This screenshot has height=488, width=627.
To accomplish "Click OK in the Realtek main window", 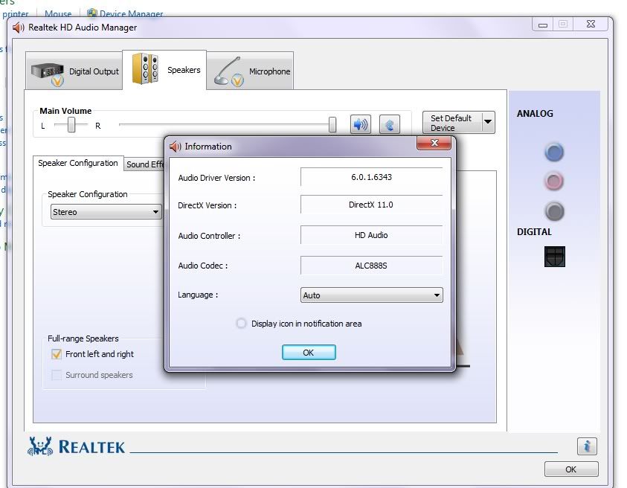I will [x=571, y=469].
